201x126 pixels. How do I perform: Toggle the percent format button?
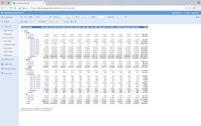tap(75, 22)
